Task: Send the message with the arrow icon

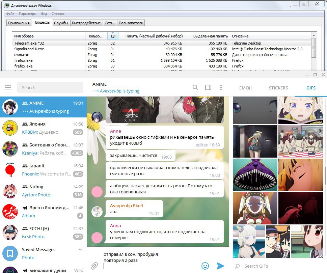Action: (220, 266)
